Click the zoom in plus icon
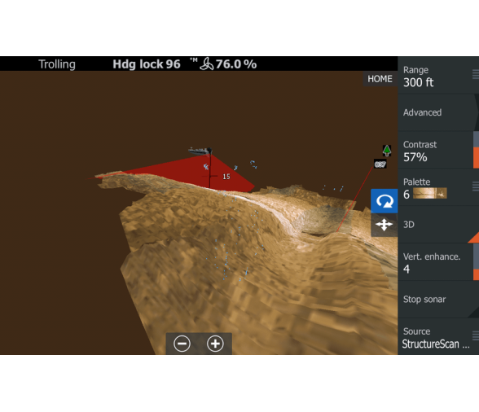479x412 pixels. [x=215, y=344]
